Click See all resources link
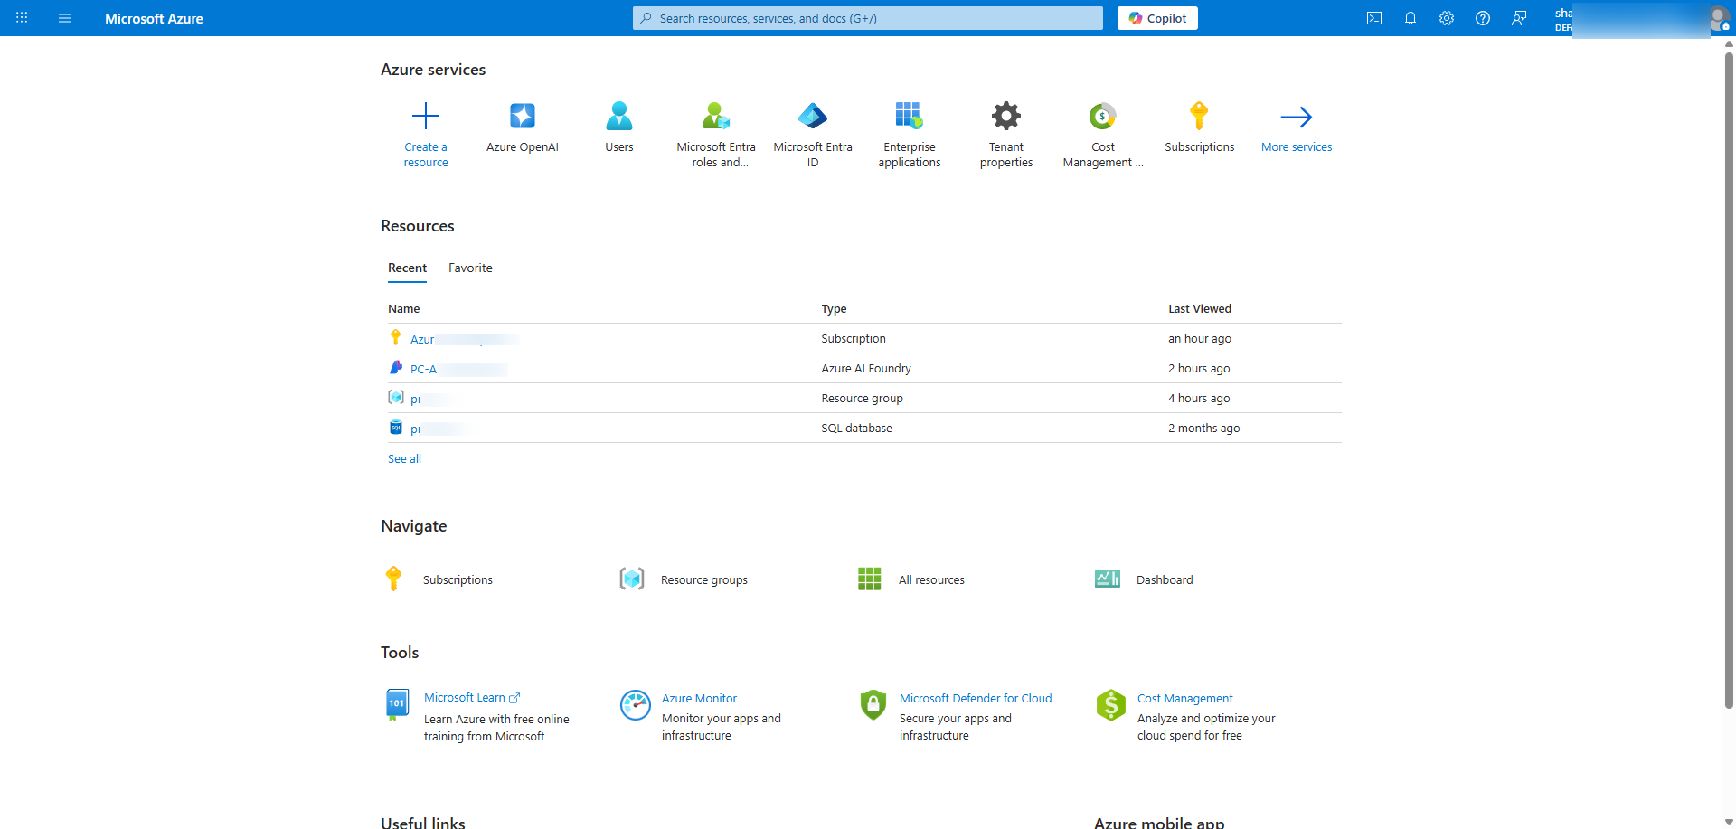Viewport: 1736px width, 829px height. (x=404, y=459)
